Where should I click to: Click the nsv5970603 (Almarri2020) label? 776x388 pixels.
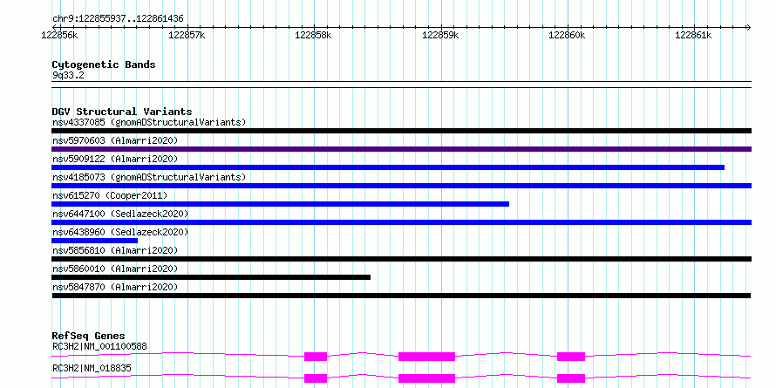tap(115, 140)
